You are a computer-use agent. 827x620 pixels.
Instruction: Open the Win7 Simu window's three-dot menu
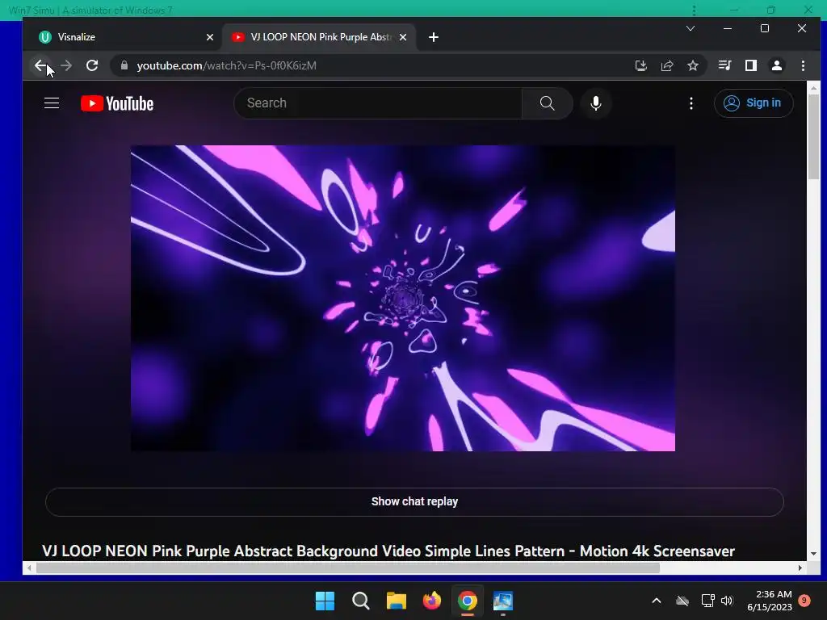[x=694, y=10]
